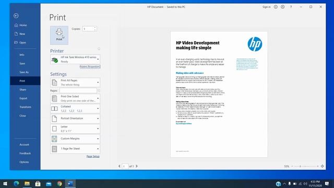334x188 pixels.
Task: Choose Close in the sidebar
Action: (x=25, y=116)
